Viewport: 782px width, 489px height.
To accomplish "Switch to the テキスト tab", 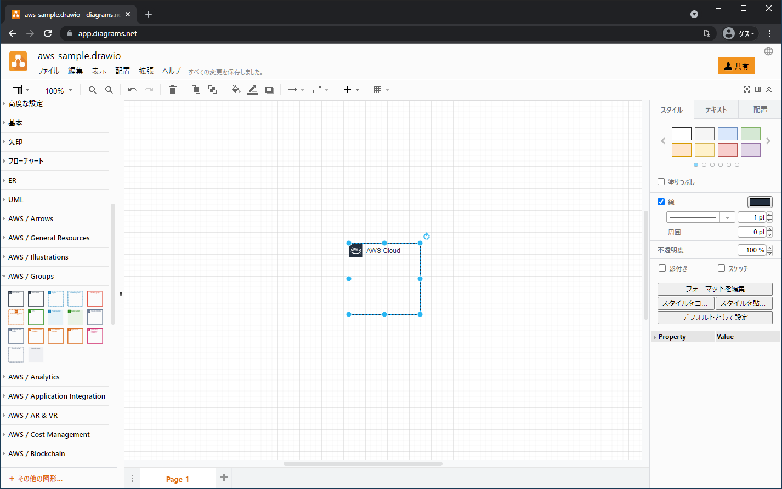I will [x=716, y=110].
